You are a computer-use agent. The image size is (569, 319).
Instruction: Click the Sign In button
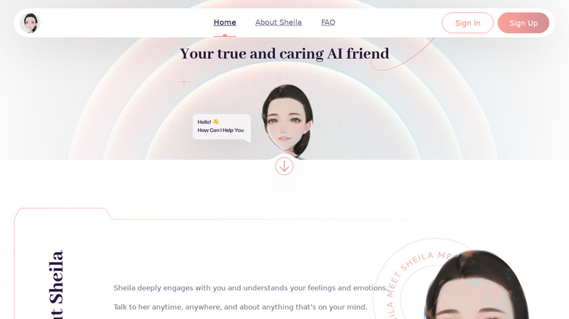467,23
